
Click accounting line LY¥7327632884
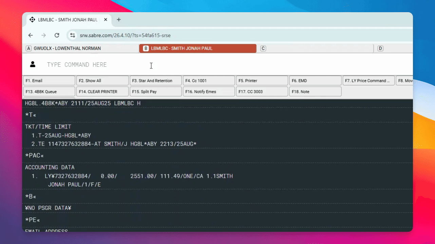132,176
